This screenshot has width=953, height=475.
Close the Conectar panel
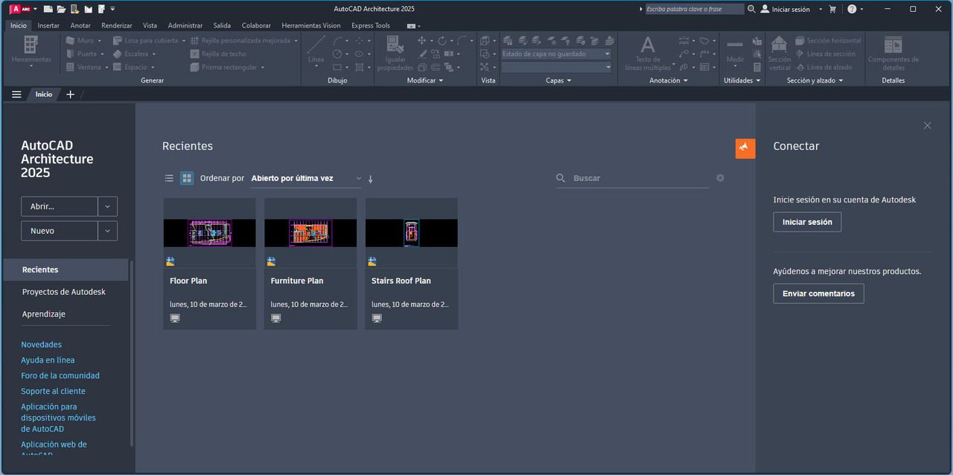tap(927, 125)
